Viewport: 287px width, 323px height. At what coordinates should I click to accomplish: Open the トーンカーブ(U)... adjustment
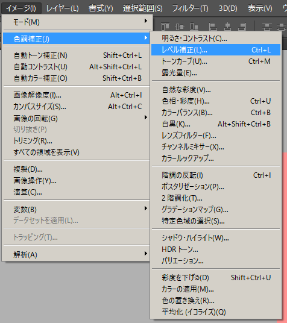click(x=216, y=61)
